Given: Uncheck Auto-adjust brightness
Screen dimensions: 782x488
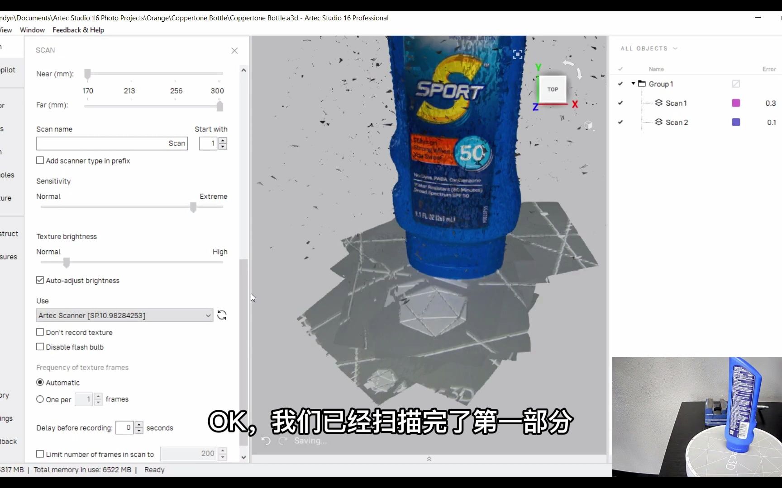Looking at the screenshot, I should [40, 280].
